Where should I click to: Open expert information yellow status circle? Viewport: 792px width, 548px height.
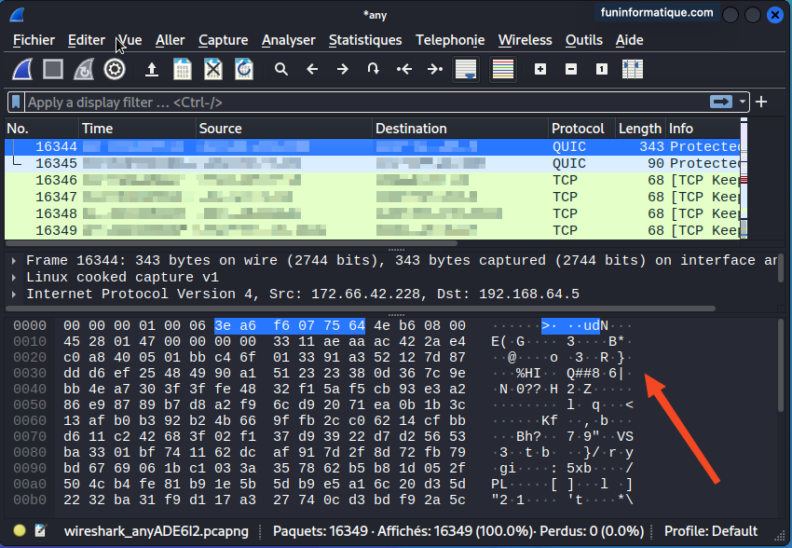click(20, 531)
